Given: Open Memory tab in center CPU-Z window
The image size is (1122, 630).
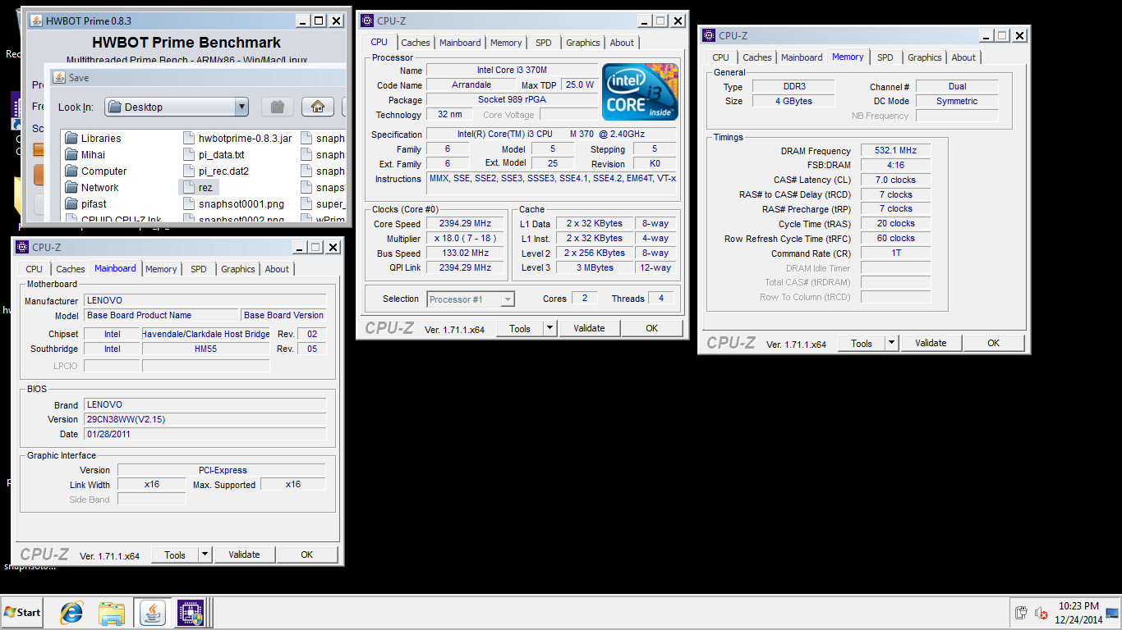Looking at the screenshot, I should [506, 43].
